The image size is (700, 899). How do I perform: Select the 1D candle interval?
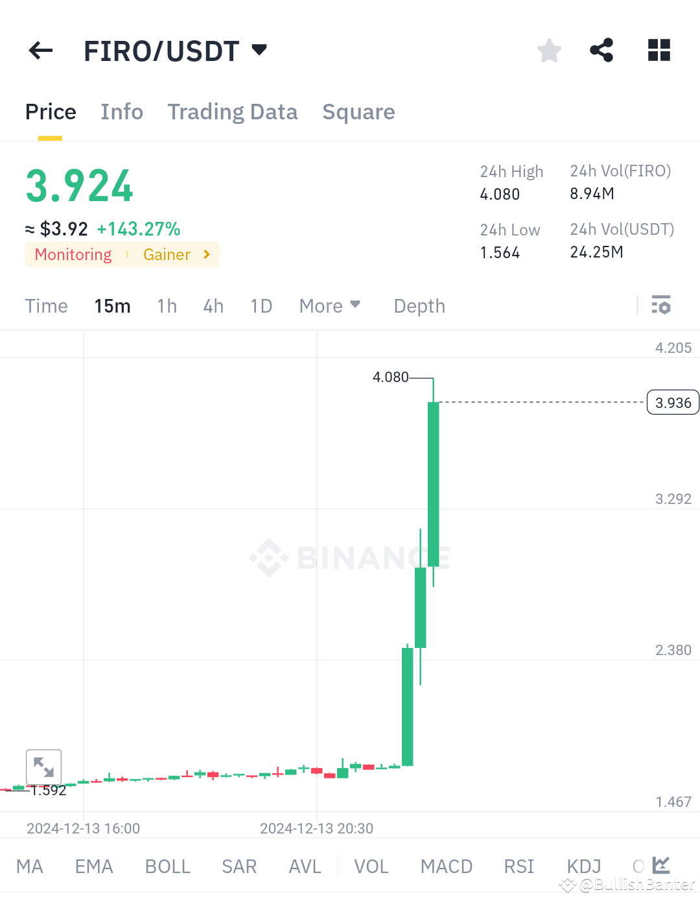pyautogui.click(x=261, y=306)
